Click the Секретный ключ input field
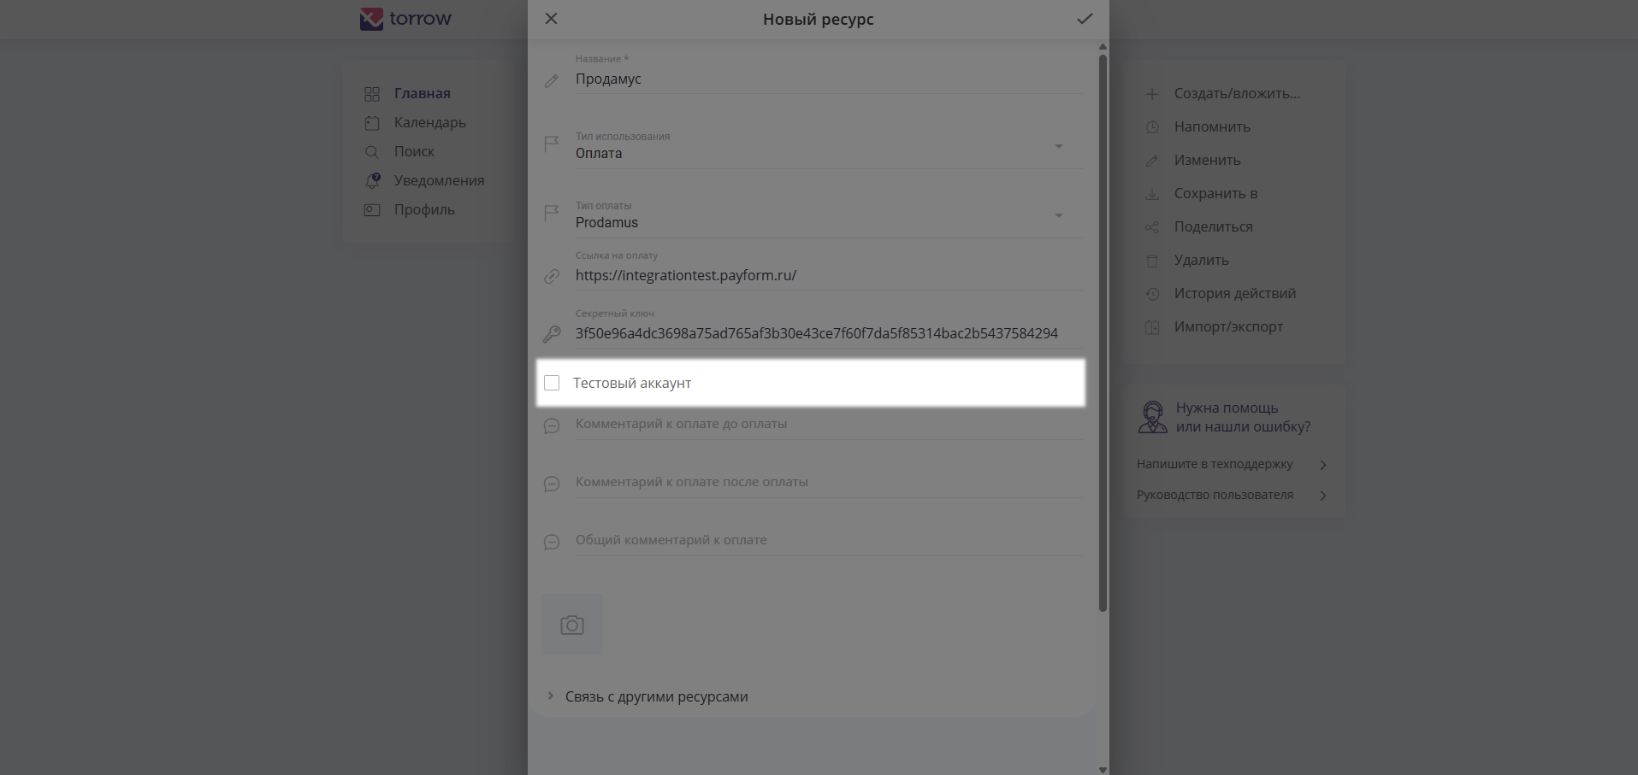The width and height of the screenshot is (1638, 775). point(817,333)
